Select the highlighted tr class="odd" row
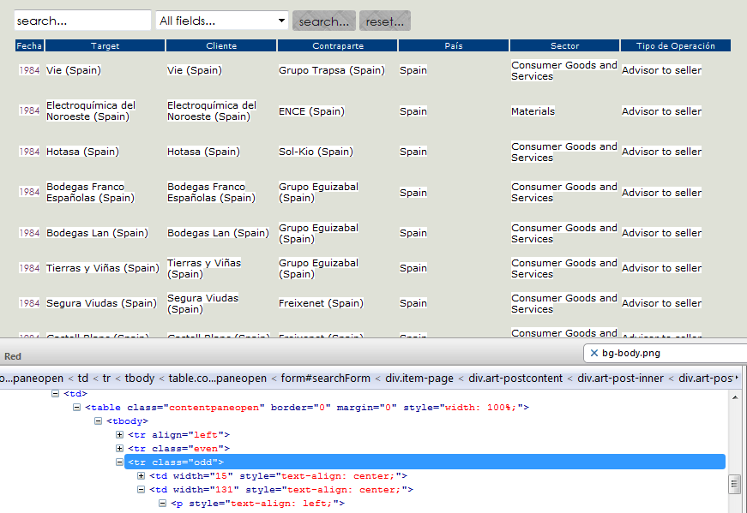Screen dimensions: 747x513 [425, 462]
